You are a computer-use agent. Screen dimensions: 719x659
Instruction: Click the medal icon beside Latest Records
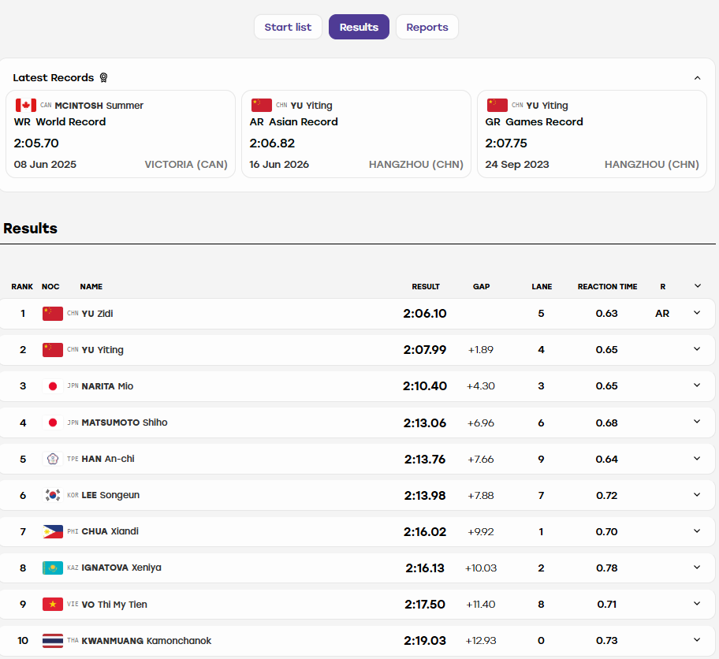[x=103, y=77]
